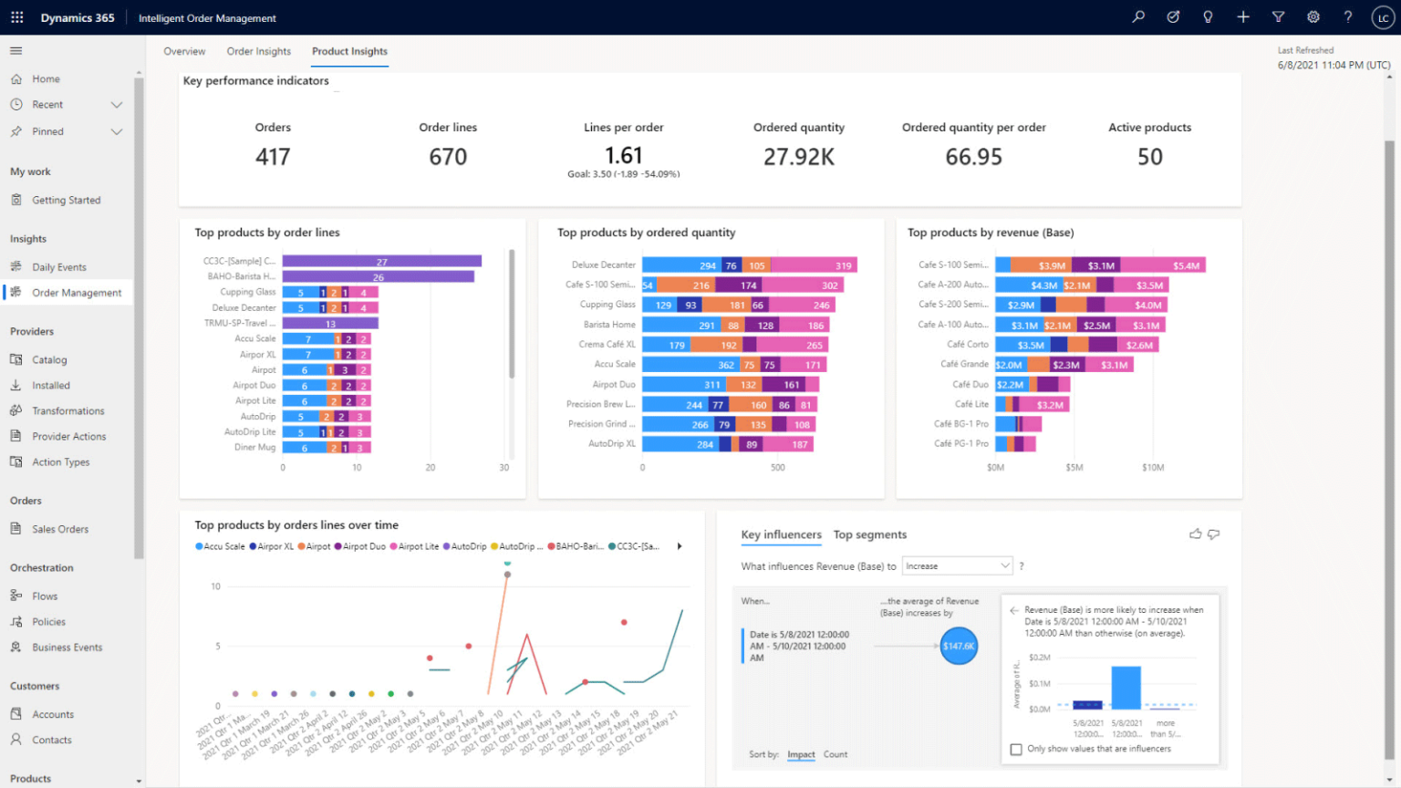
Task: Select the Order Management insight
Action: click(77, 292)
